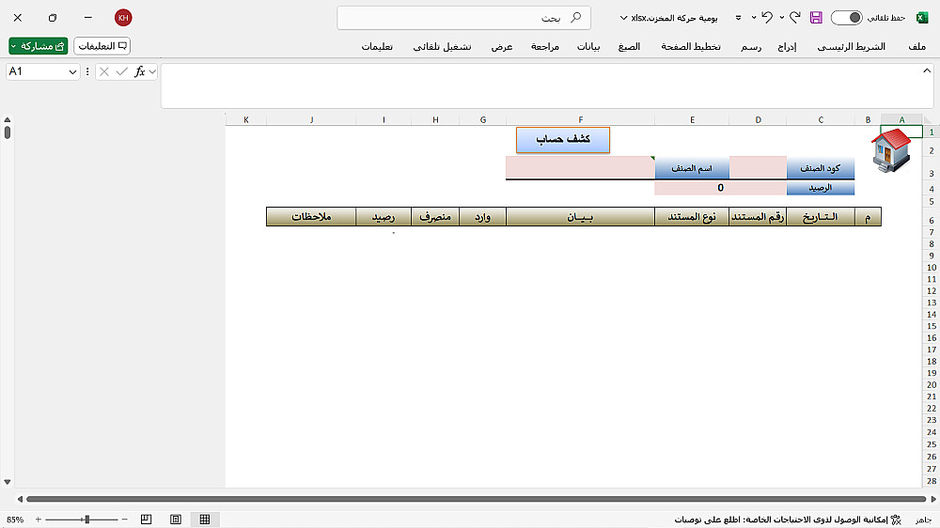940x528 pixels.
Task: Click the اسم الصنف label cell
Action: click(692, 168)
